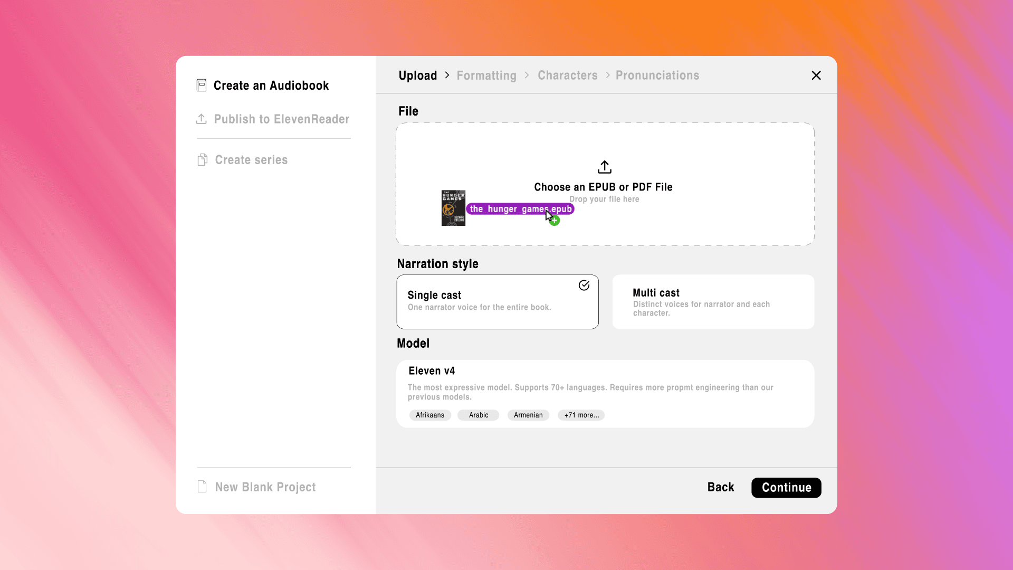1013x570 pixels.
Task: Click the Arabic language chip
Action: (479, 415)
